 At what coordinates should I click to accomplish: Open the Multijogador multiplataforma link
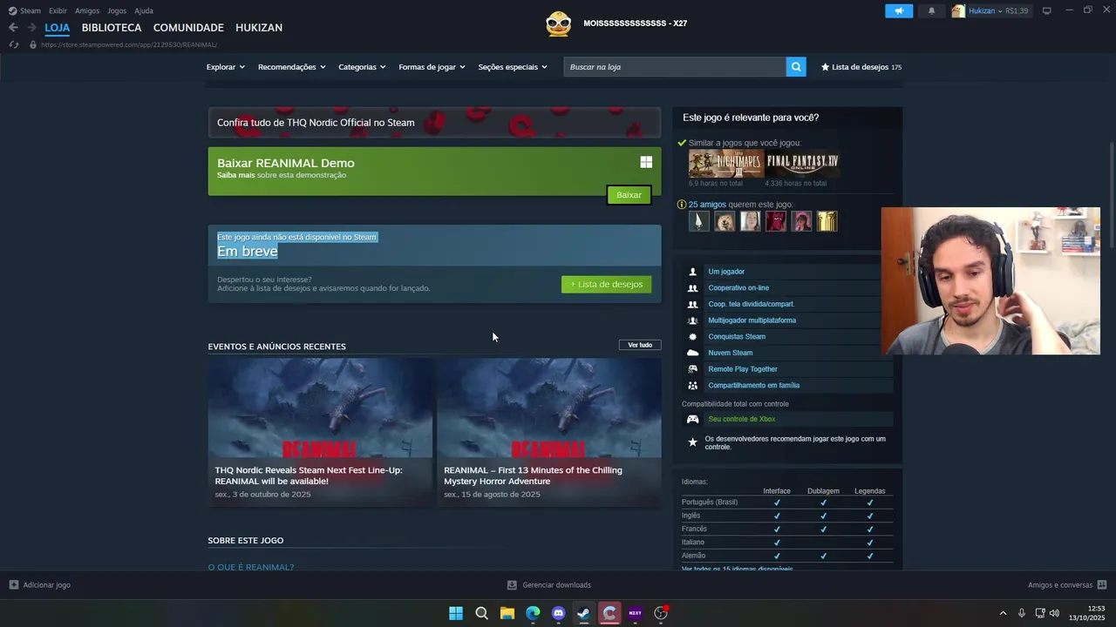click(752, 320)
